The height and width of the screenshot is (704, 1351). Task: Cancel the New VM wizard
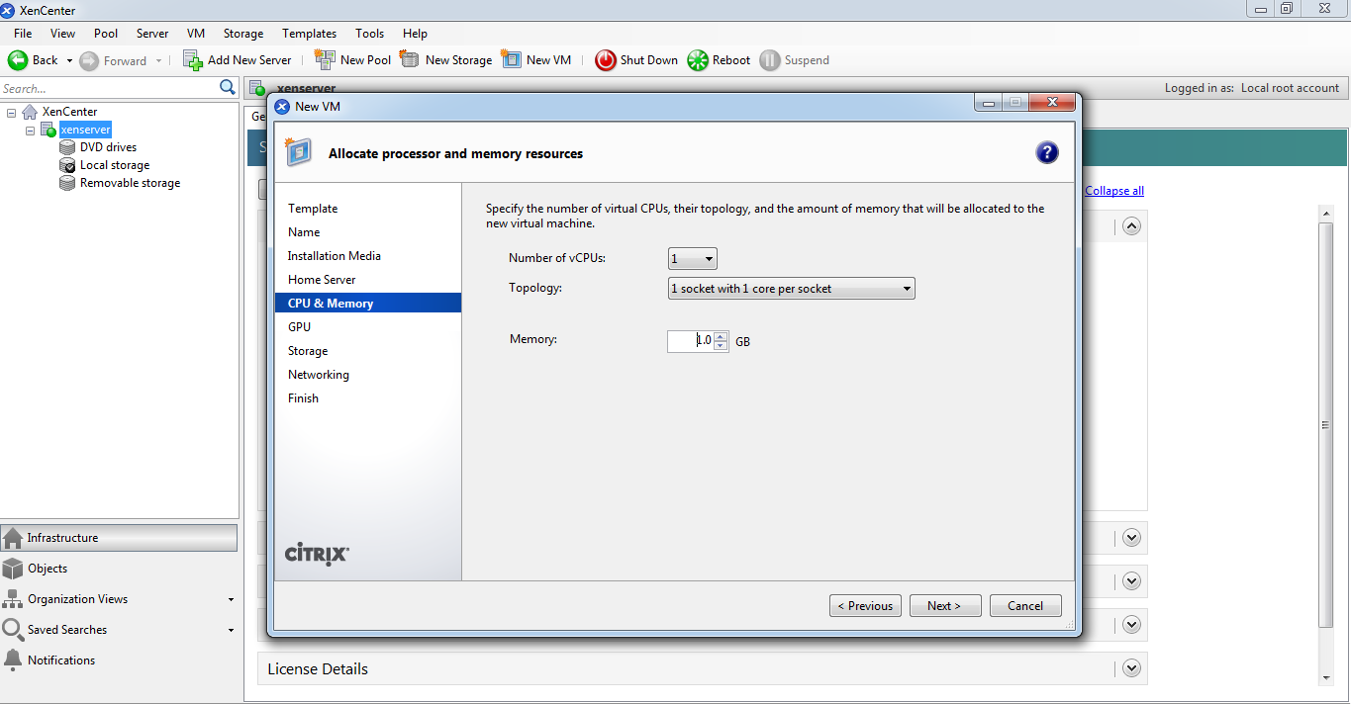(1025, 606)
